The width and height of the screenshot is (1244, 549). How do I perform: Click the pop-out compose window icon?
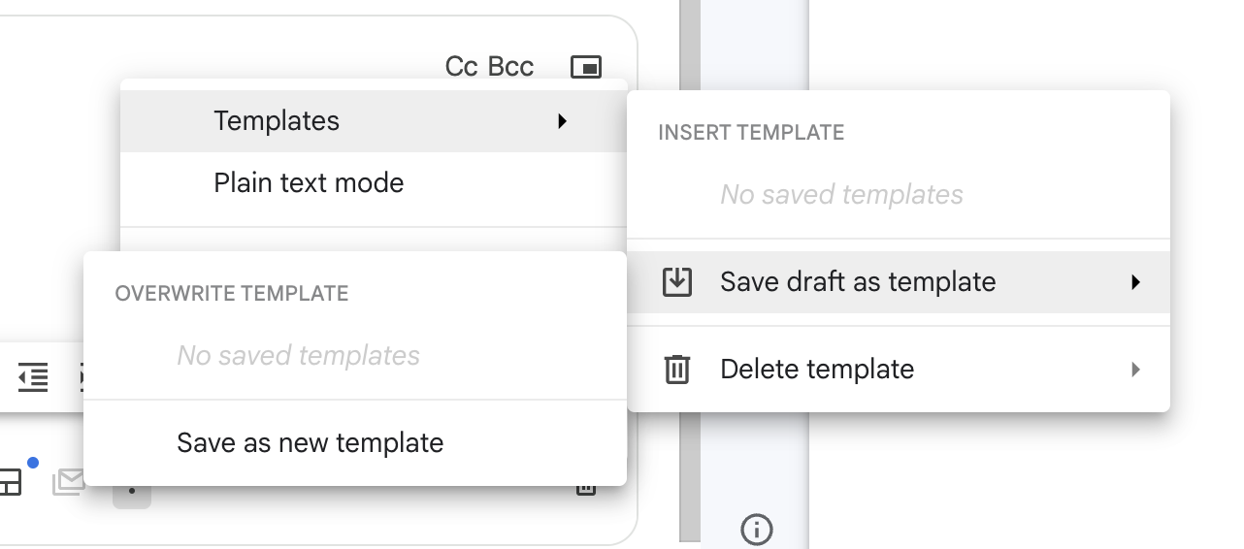(586, 67)
